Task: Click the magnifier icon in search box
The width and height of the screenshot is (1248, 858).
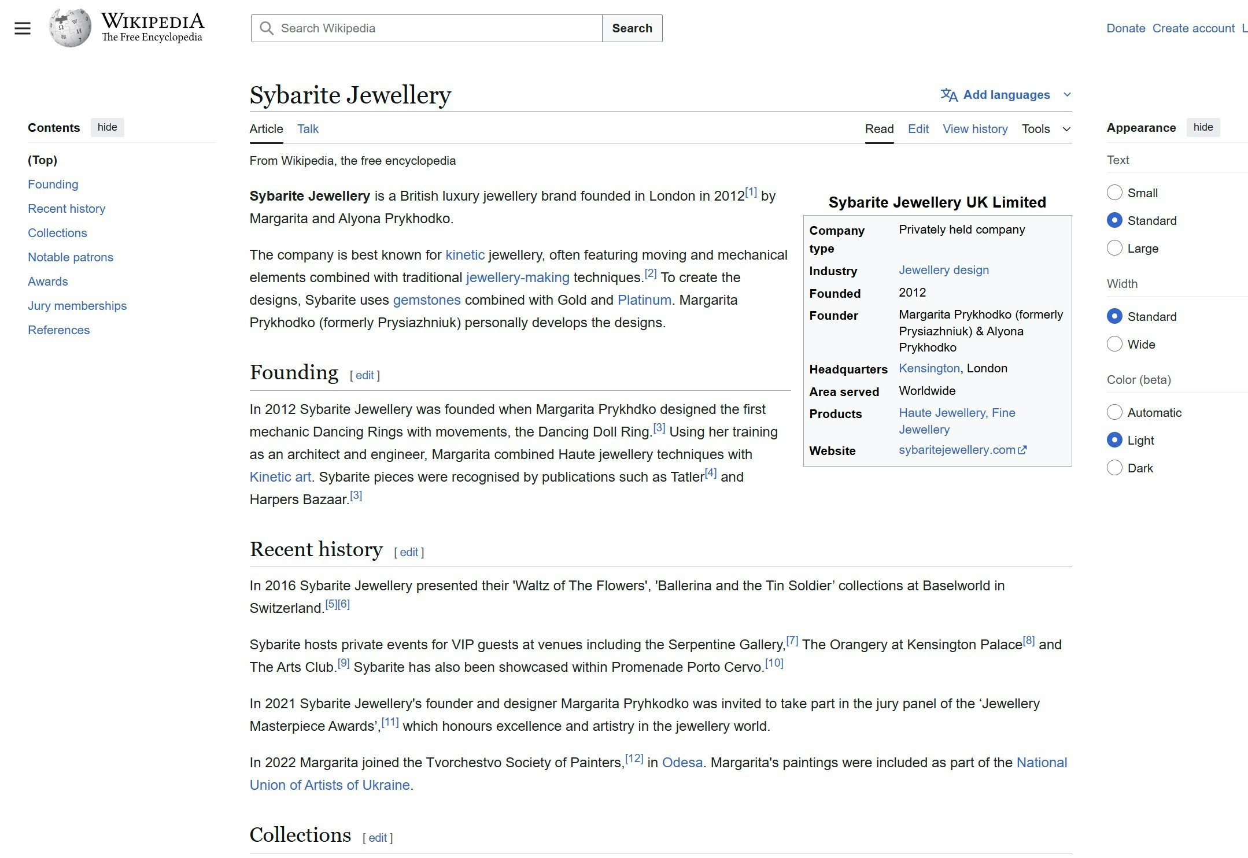Action: [x=266, y=28]
